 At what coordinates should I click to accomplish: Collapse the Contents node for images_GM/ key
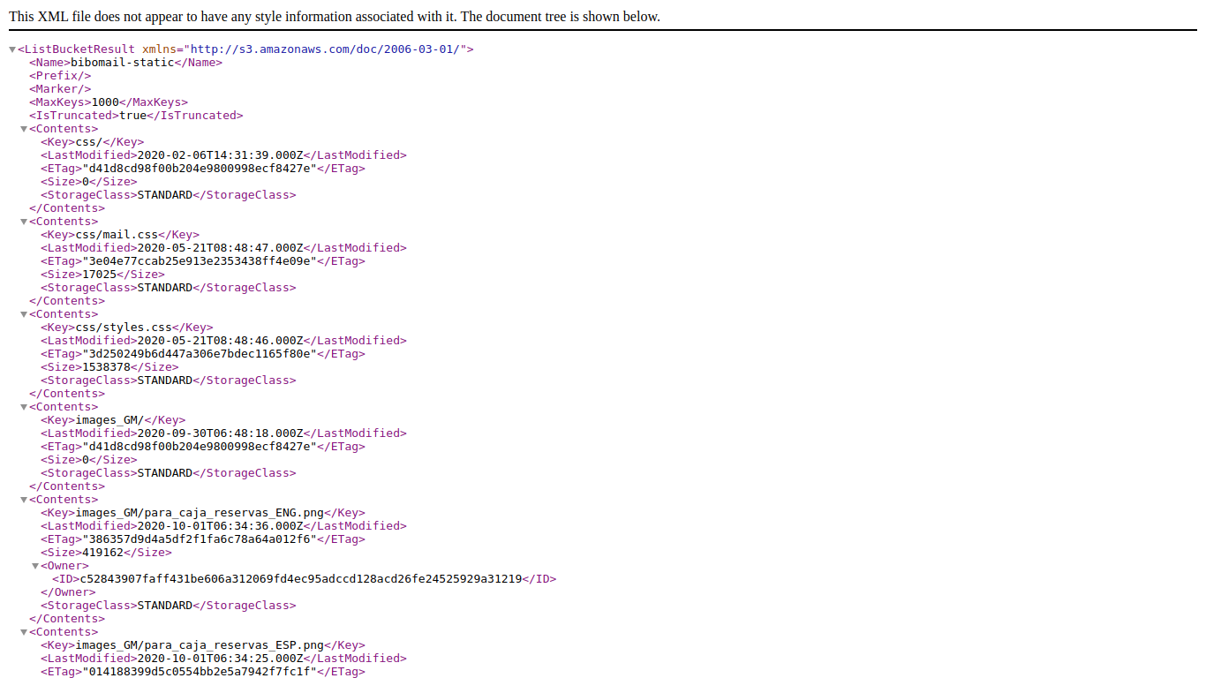[x=24, y=407]
